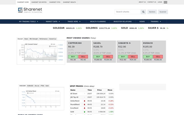Open SASOL share title

tap(97, 43)
